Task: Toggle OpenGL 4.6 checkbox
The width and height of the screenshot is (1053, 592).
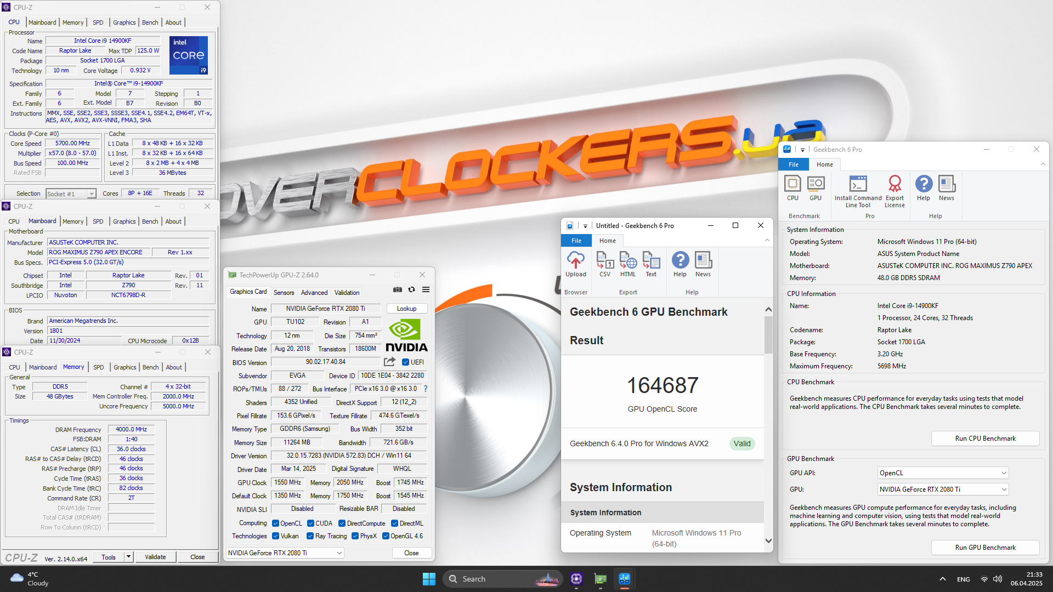Action: click(386, 536)
